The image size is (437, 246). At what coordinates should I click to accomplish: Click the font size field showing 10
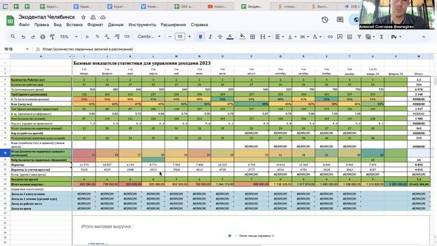pyautogui.click(x=180, y=36)
